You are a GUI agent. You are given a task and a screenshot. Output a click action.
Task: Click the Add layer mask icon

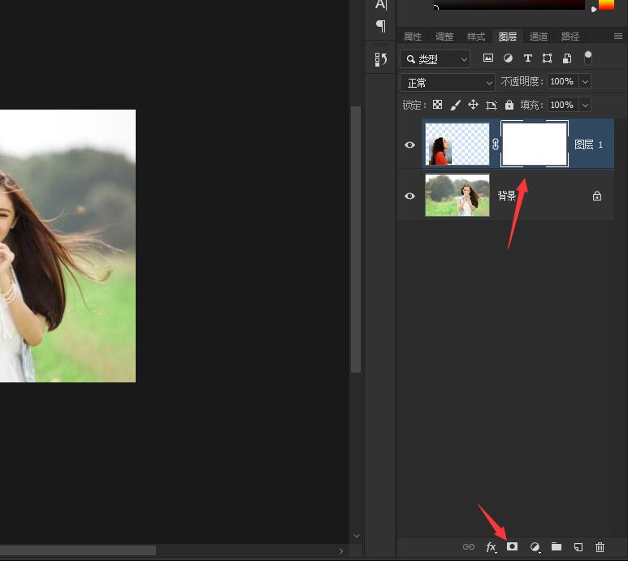513,547
